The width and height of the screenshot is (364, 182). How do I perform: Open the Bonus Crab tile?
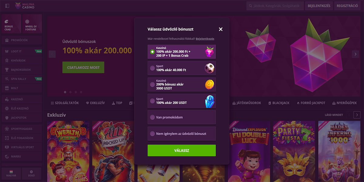11,24
